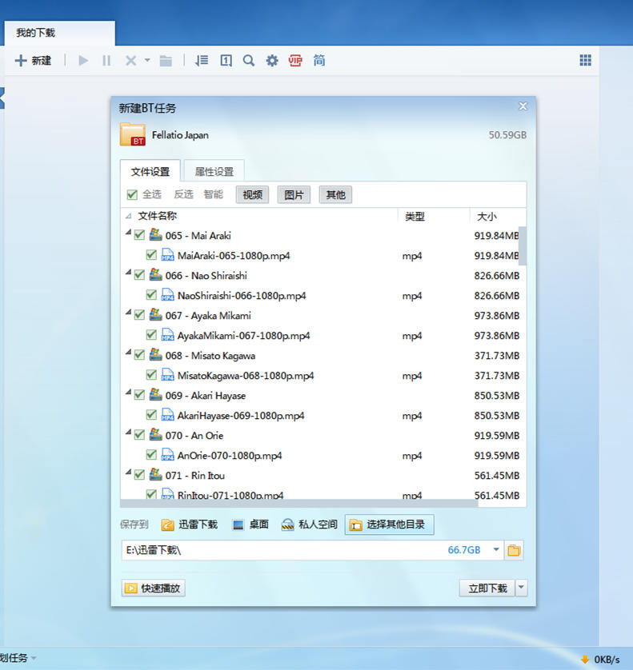Click the BT folder icon for Fellatio Japan

coord(133,134)
